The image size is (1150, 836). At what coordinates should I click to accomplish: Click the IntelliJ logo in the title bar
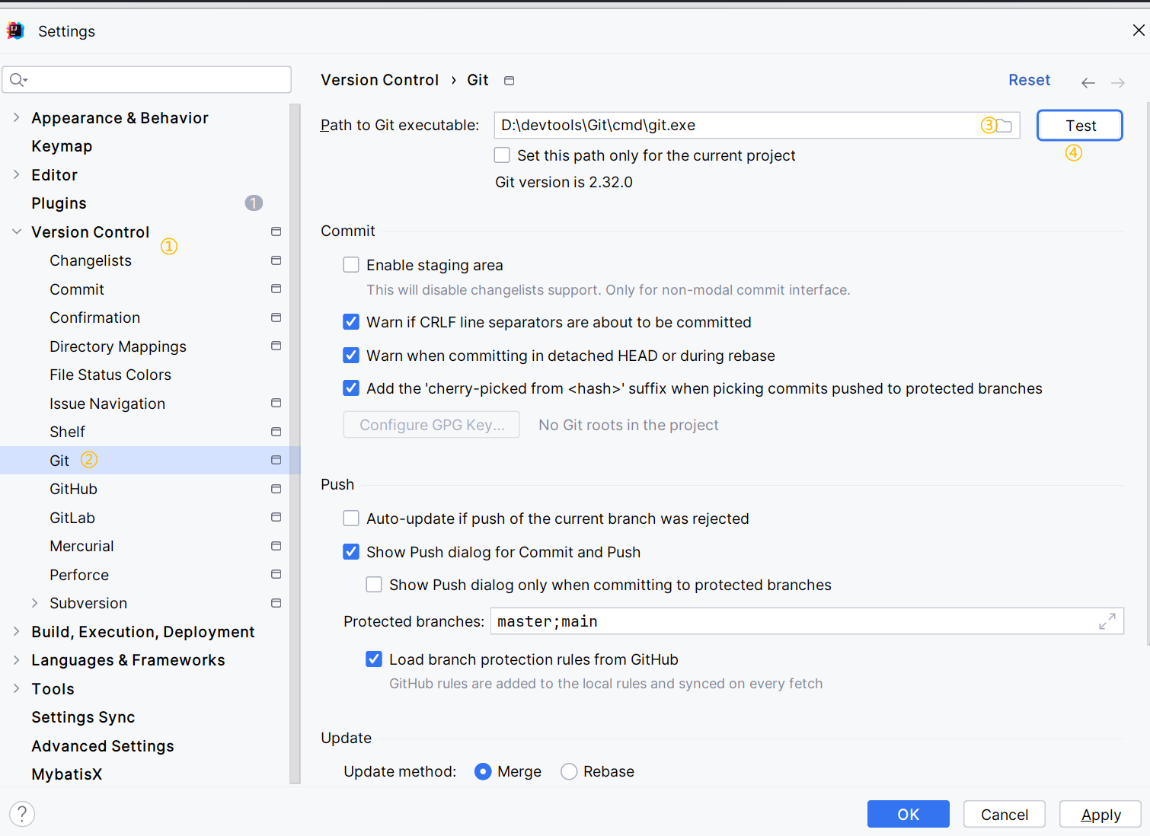[x=15, y=30]
